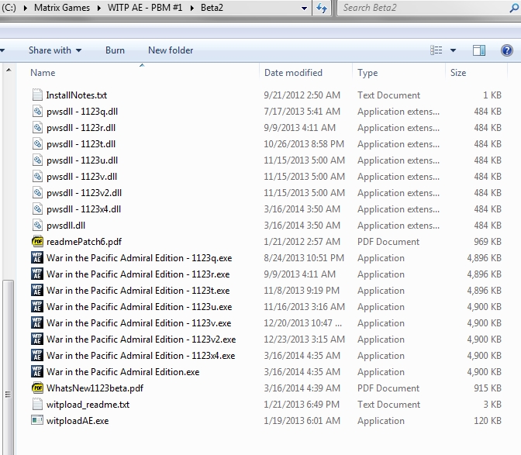
Task: Select file name witploadAE.exe
Action: pyautogui.click(x=78, y=421)
